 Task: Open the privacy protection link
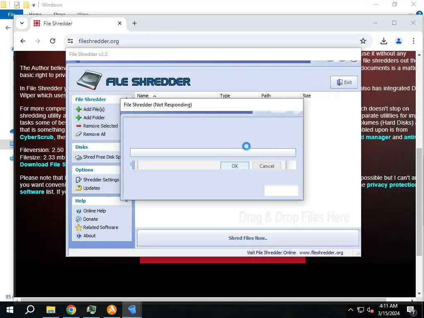point(391,185)
